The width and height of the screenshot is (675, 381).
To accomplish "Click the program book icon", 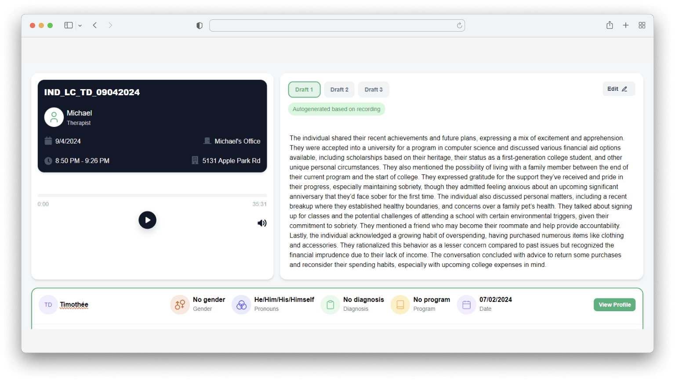I will click(400, 305).
